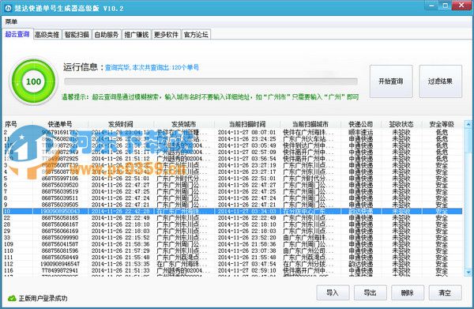Viewport: 474px width, 309px height.
Task: Click the green 100 progress circle
Action: [x=33, y=81]
